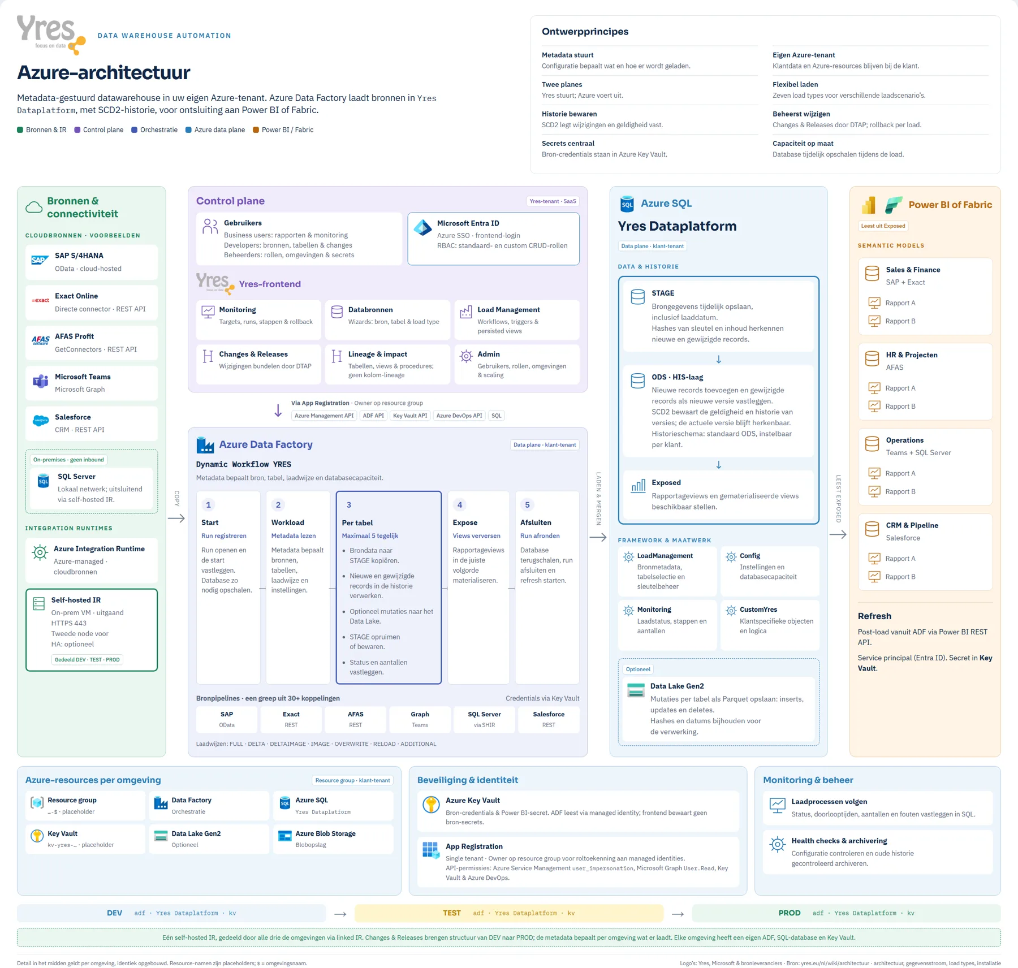Click the Exposed bar chart icon

click(x=638, y=486)
